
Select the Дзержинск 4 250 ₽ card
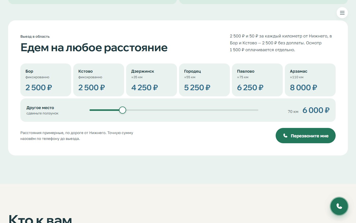click(152, 80)
